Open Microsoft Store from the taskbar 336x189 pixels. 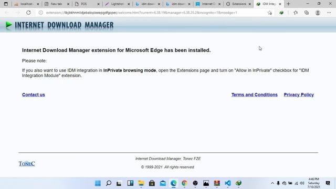(152, 183)
